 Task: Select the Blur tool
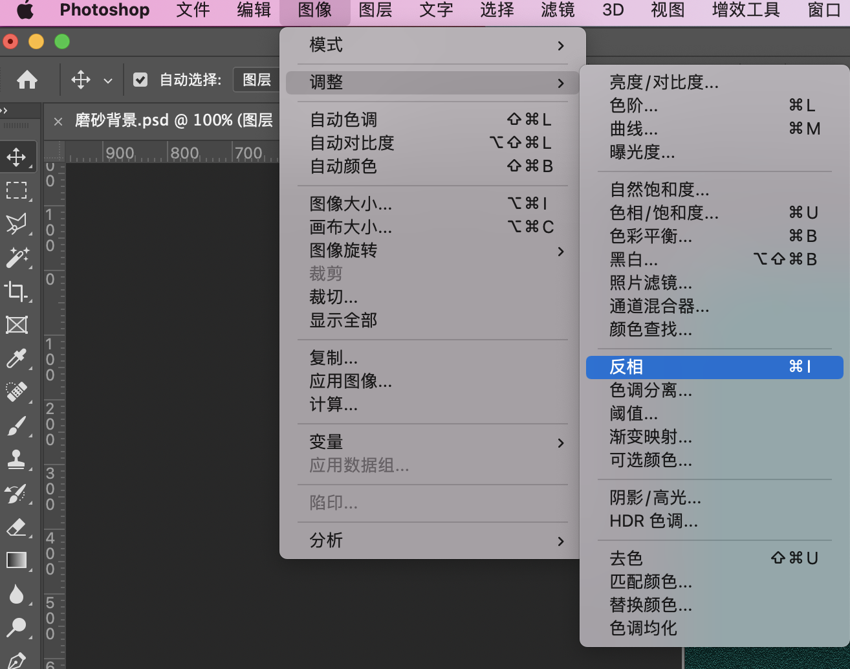[x=17, y=594]
